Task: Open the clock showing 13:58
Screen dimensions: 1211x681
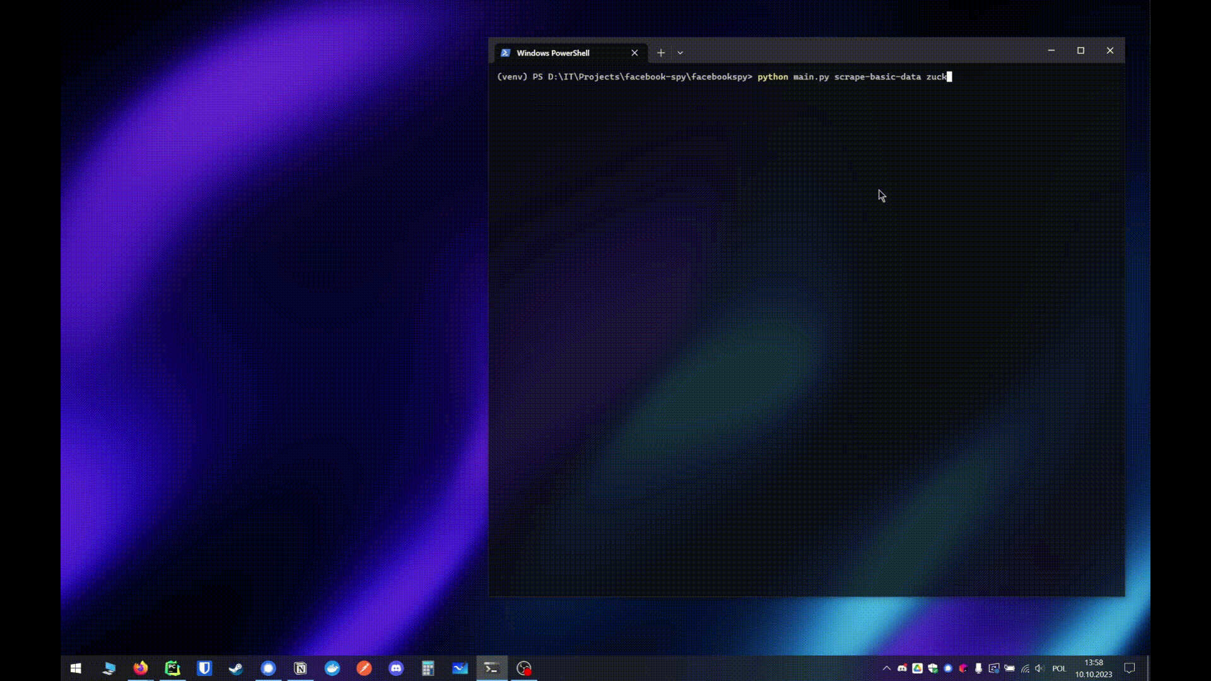Action: click(1094, 668)
